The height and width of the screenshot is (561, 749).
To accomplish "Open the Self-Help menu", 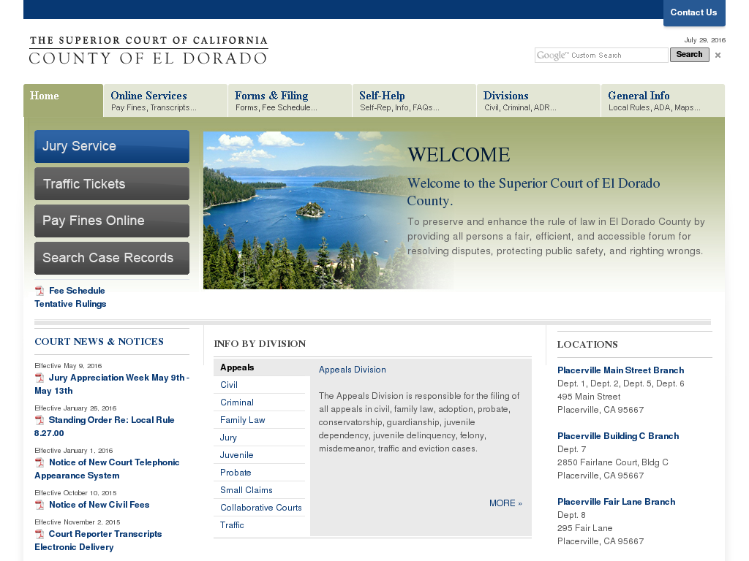I will tap(414, 101).
